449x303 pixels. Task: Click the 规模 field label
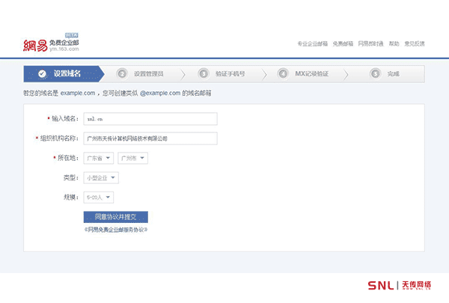tap(71, 198)
